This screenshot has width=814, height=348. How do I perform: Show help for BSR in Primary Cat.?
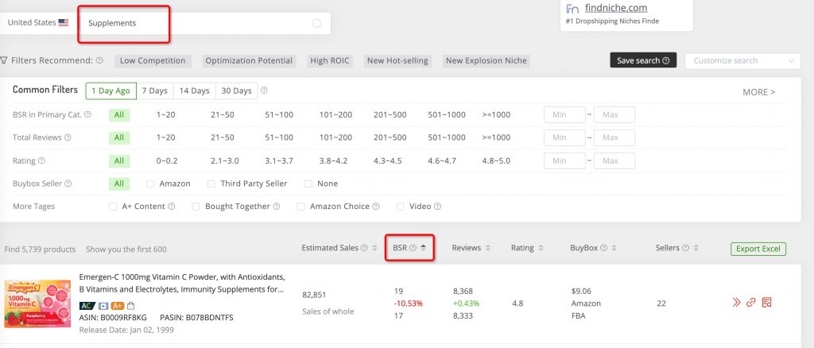[x=87, y=114]
